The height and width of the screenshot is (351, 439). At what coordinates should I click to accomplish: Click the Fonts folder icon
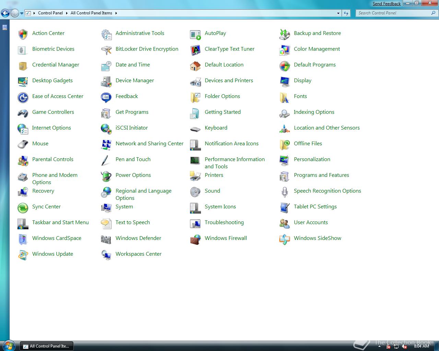click(285, 97)
